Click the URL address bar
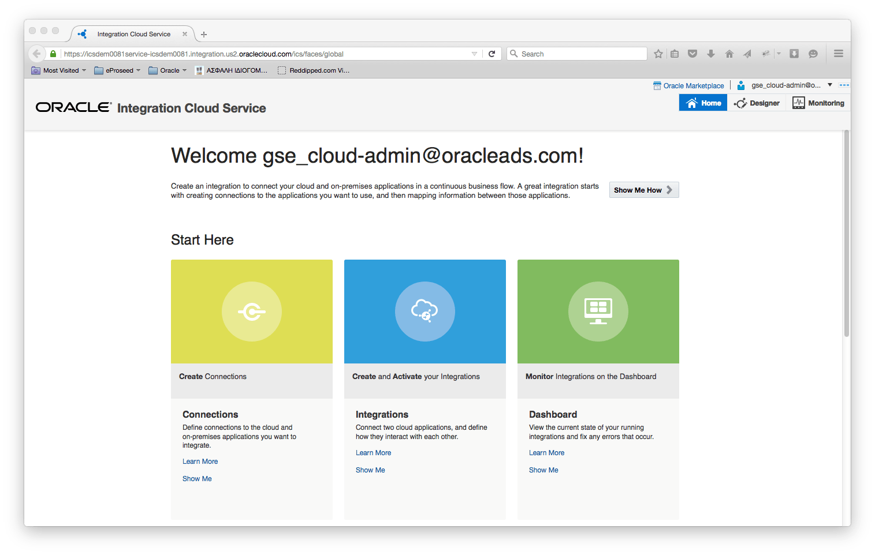Image resolution: width=875 pixels, height=555 pixels. click(x=266, y=54)
